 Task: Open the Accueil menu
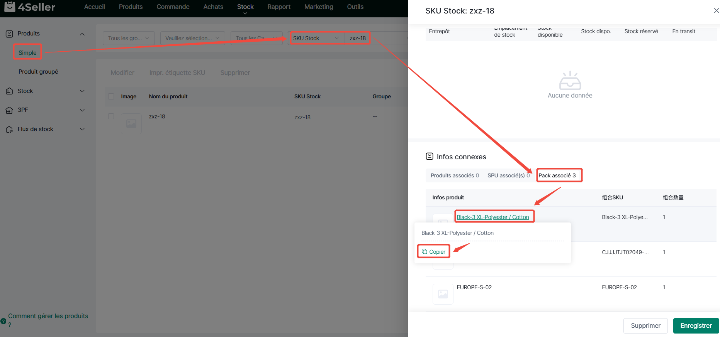[x=95, y=7]
